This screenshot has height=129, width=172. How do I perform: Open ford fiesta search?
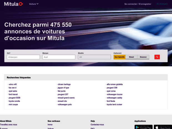point(111,101)
